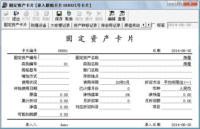The image size is (200, 129).
Task: Click the 标签 date field 2014-06-30
Action: [x=182, y=25]
